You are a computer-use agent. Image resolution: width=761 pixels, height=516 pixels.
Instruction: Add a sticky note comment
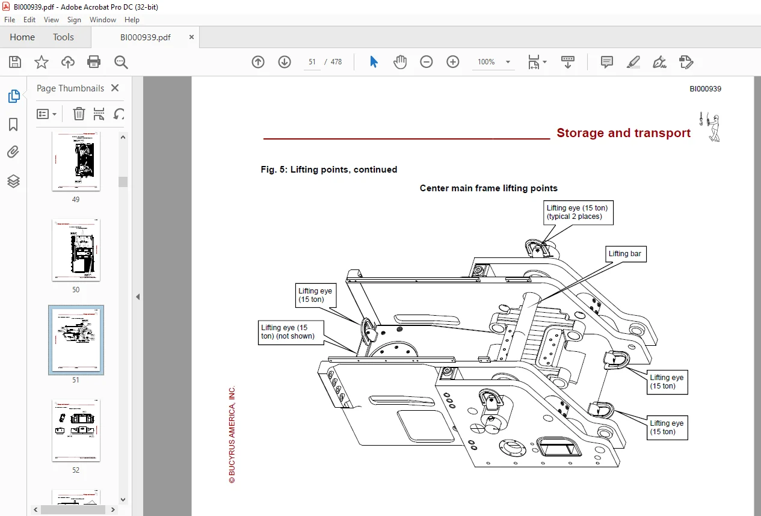tap(607, 62)
